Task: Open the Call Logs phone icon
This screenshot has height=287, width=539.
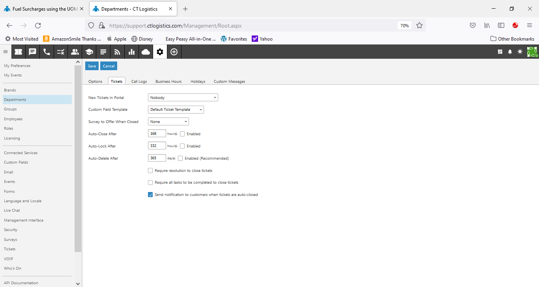Action: tap(47, 52)
